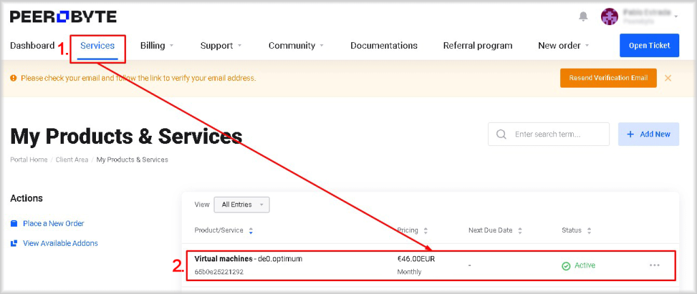Click the My Products & Services breadcrumb
Image resolution: width=697 pixels, height=294 pixels.
pyautogui.click(x=133, y=160)
